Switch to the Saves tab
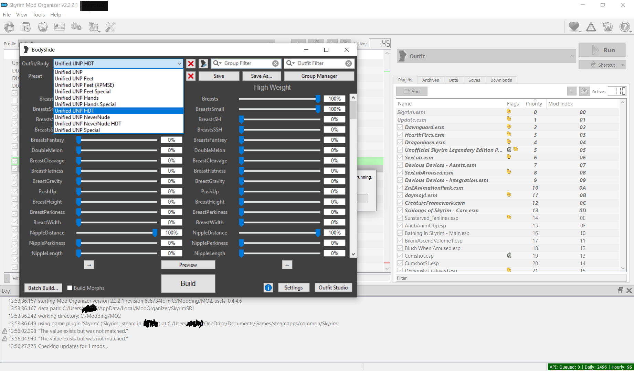Viewport: 634px width, 371px height. coord(474,80)
